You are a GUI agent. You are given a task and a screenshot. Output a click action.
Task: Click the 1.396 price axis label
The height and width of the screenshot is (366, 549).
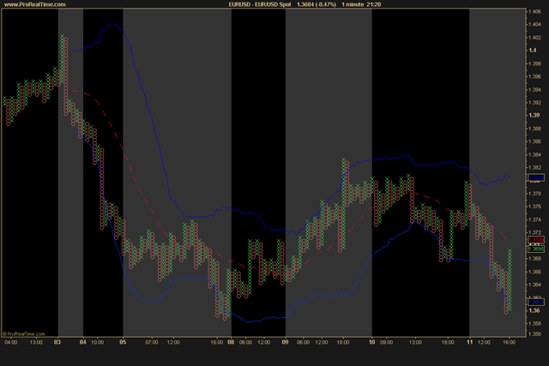tap(534, 76)
